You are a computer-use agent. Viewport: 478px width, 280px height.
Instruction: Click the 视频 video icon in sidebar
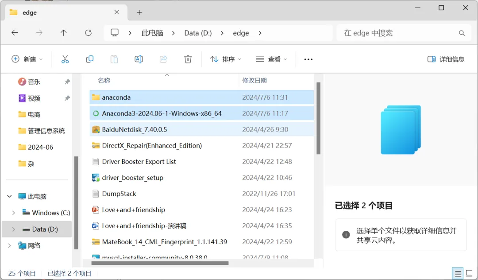22,98
